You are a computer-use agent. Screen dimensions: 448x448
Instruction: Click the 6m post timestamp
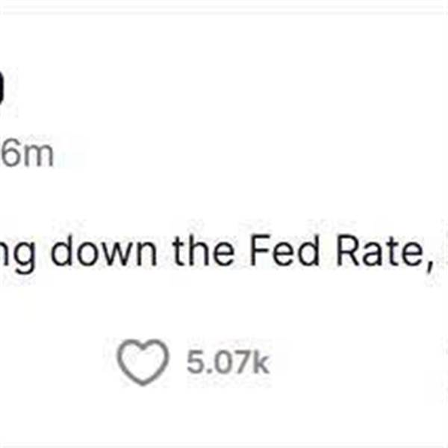27,155
